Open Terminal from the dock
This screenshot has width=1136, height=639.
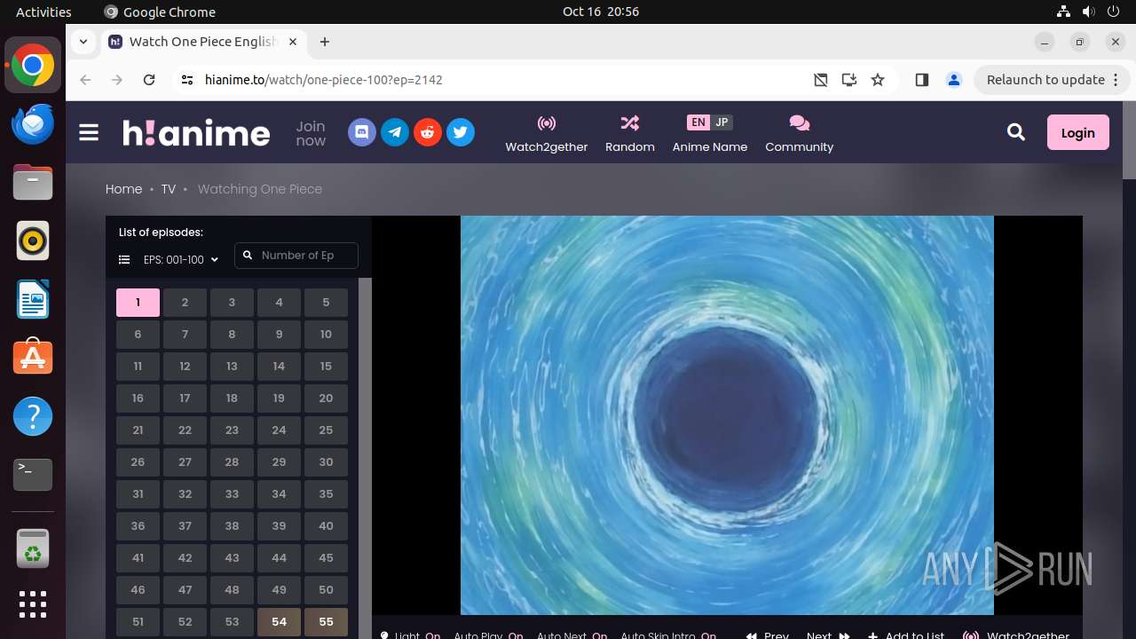[x=33, y=475]
